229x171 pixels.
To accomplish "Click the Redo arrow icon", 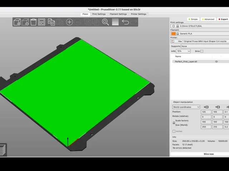I will 133,22.
